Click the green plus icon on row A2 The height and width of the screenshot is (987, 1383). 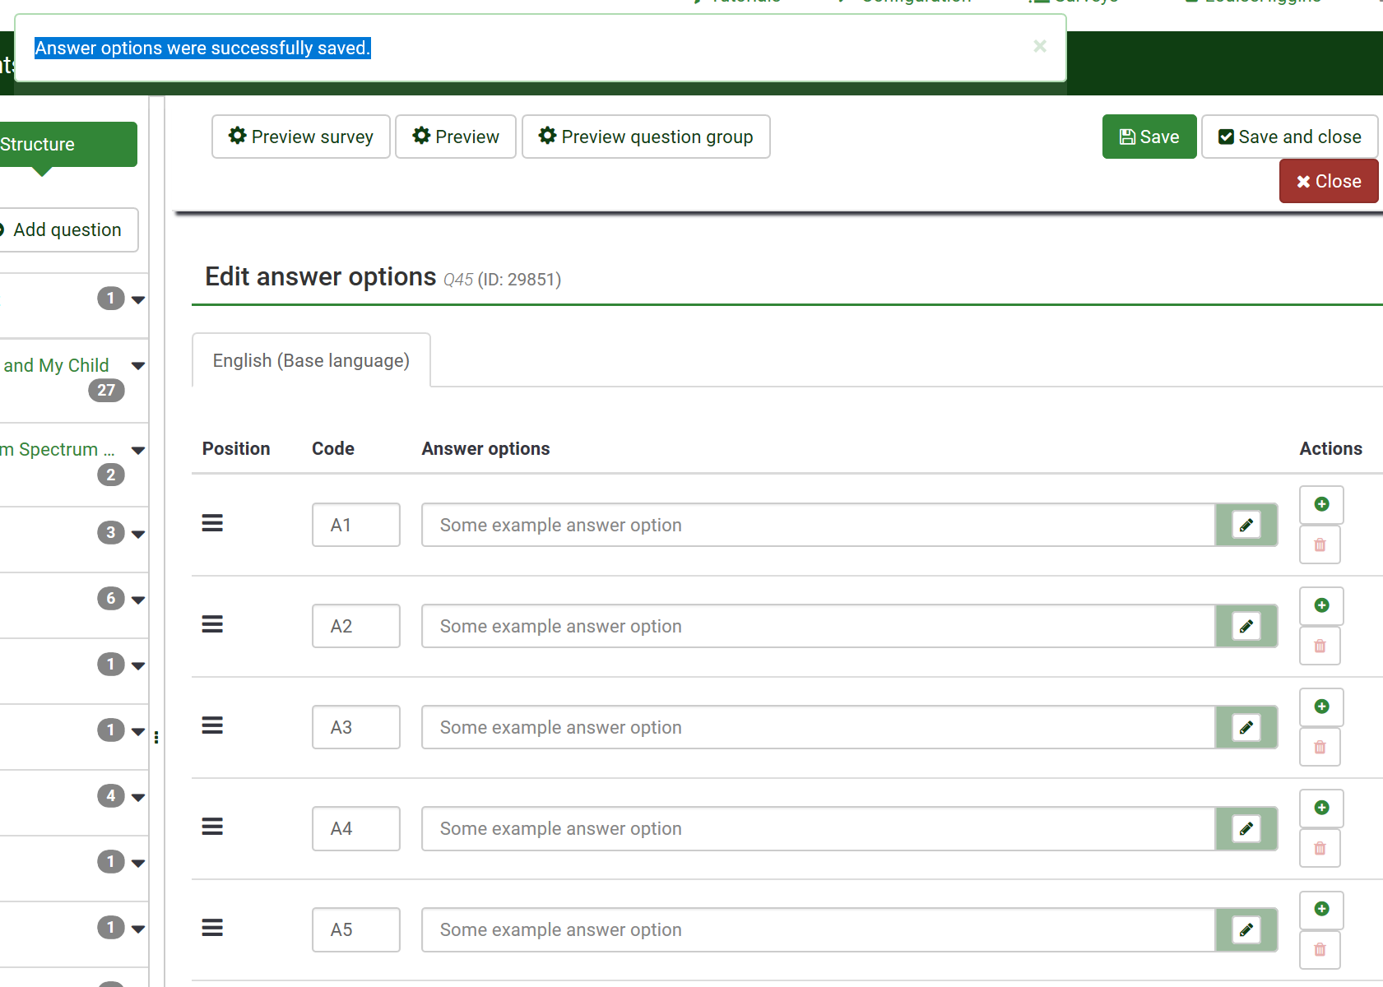point(1321,605)
